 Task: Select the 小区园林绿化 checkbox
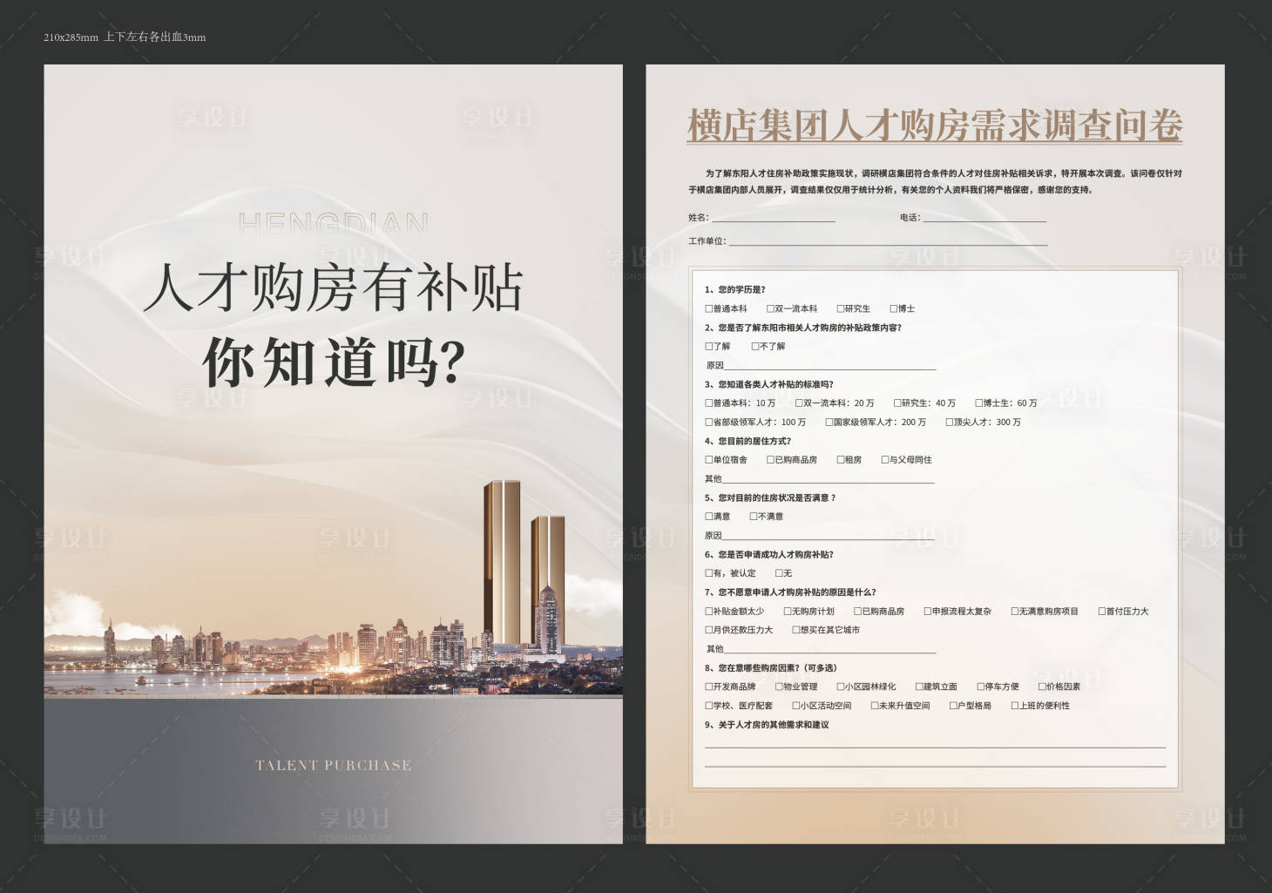pos(841,687)
